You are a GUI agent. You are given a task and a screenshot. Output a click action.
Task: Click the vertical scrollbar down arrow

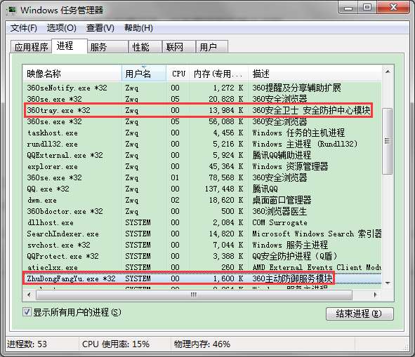coord(388,283)
